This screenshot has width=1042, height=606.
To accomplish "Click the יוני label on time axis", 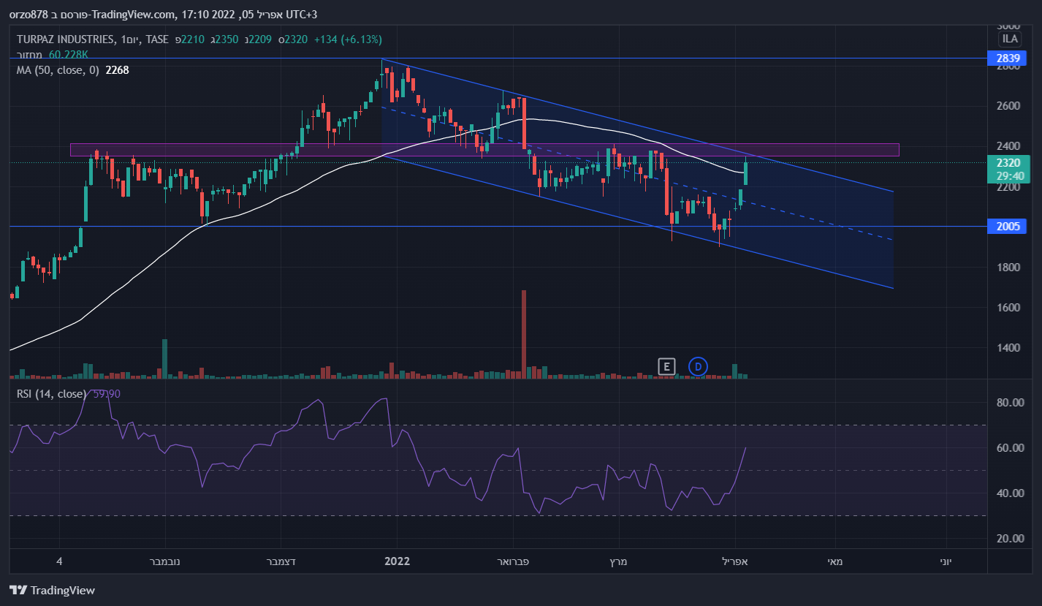I will [x=946, y=561].
